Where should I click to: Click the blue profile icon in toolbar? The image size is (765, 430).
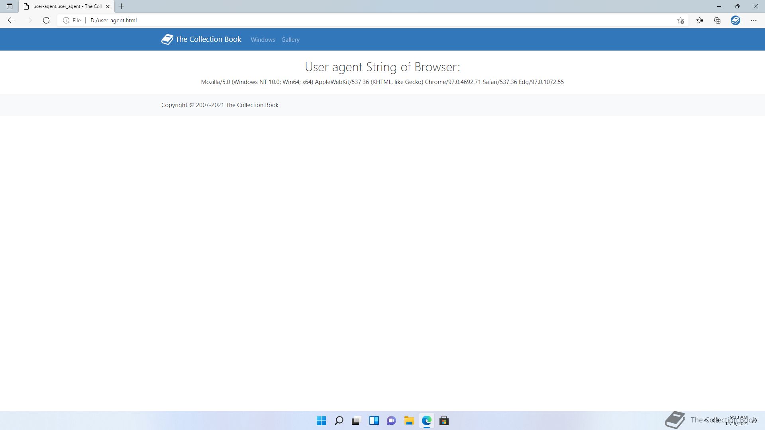click(x=736, y=20)
